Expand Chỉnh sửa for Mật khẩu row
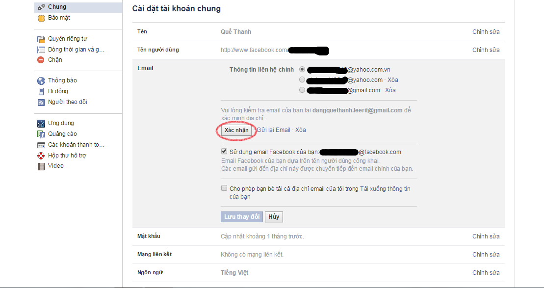The height and width of the screenshot is (288, 544). click(486, 236)
